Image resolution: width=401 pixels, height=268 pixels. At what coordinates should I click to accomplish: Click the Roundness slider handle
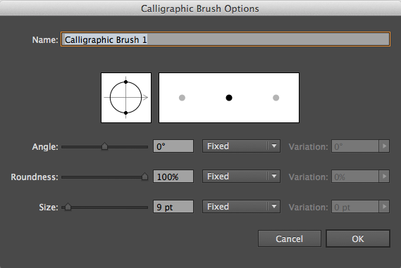(144, 177)
